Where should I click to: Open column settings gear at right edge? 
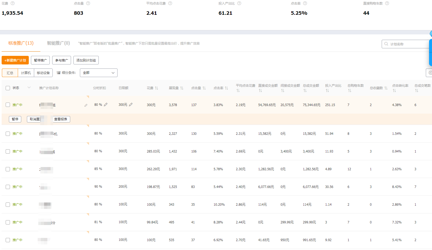coord(430,73)
